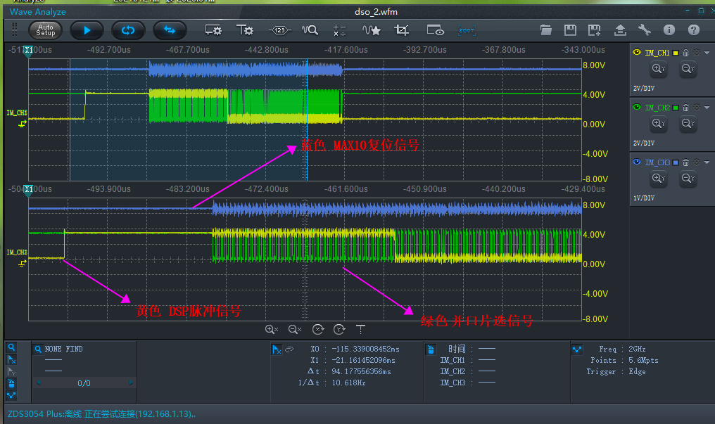715x424 pixels.
Task: Click the IM_CH1 yellow color swatch
Action: pos(676,53)
